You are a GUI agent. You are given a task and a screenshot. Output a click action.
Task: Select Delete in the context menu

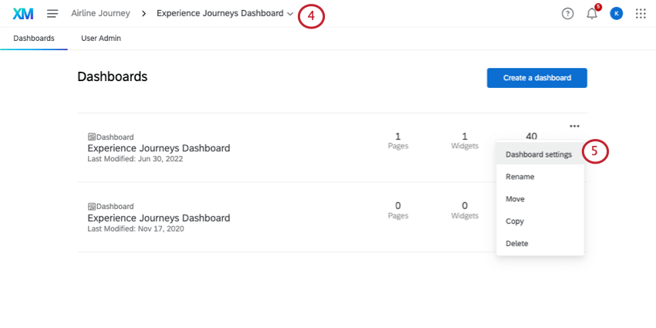[x=517, y=244]
